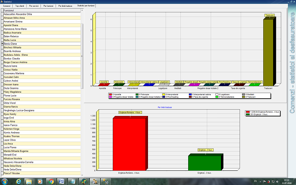The width and height of the screenshot is (296, 185).
Task: Click the EN language indicator in tray
Action: click(x=255, y=181)
